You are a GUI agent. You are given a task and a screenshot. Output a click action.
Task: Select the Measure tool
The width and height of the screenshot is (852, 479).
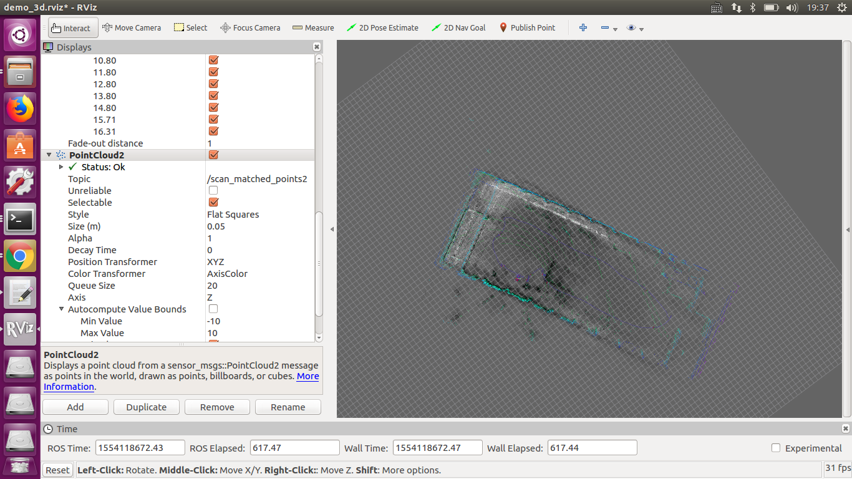pos(312,27)
